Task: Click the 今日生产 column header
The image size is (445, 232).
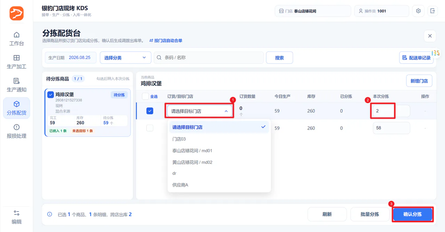Action: (282, 96)
